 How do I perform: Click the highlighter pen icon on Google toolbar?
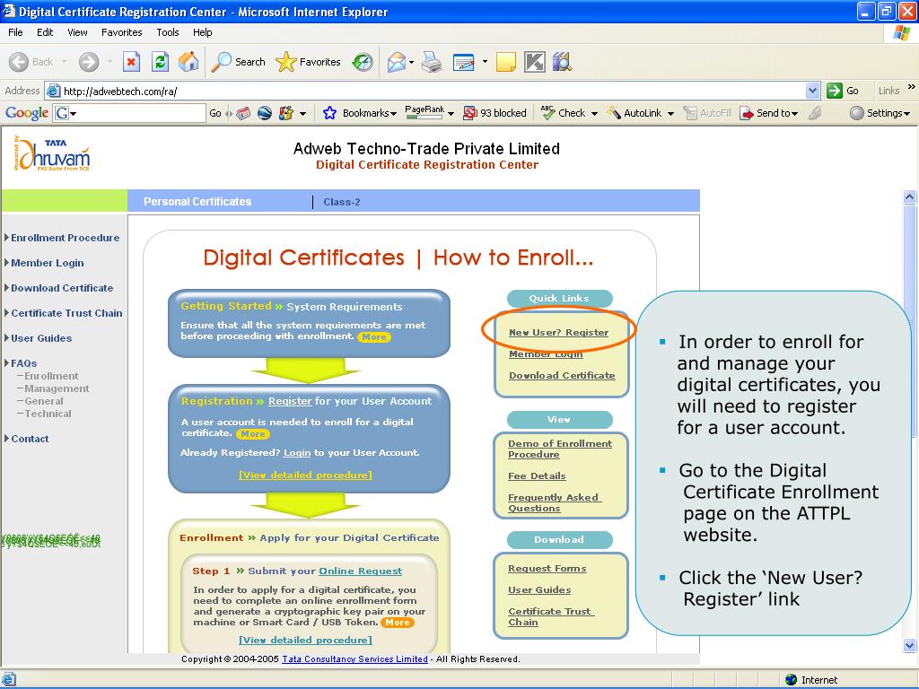(815, 113)
